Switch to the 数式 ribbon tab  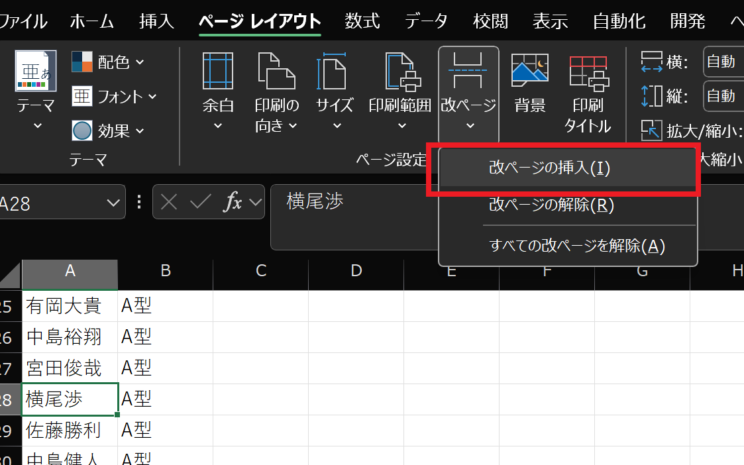click(362, 21)
